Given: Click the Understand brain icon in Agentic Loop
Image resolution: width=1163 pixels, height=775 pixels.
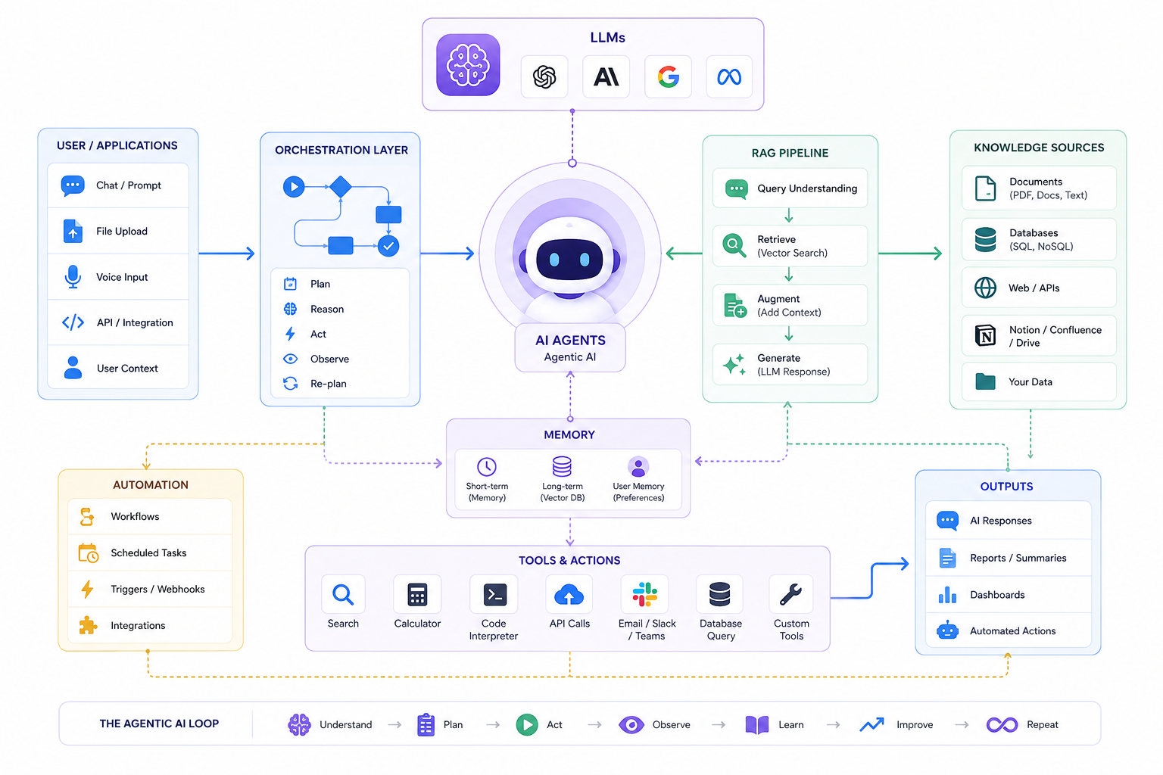Looking at the screenshot, I should point(299,725).
